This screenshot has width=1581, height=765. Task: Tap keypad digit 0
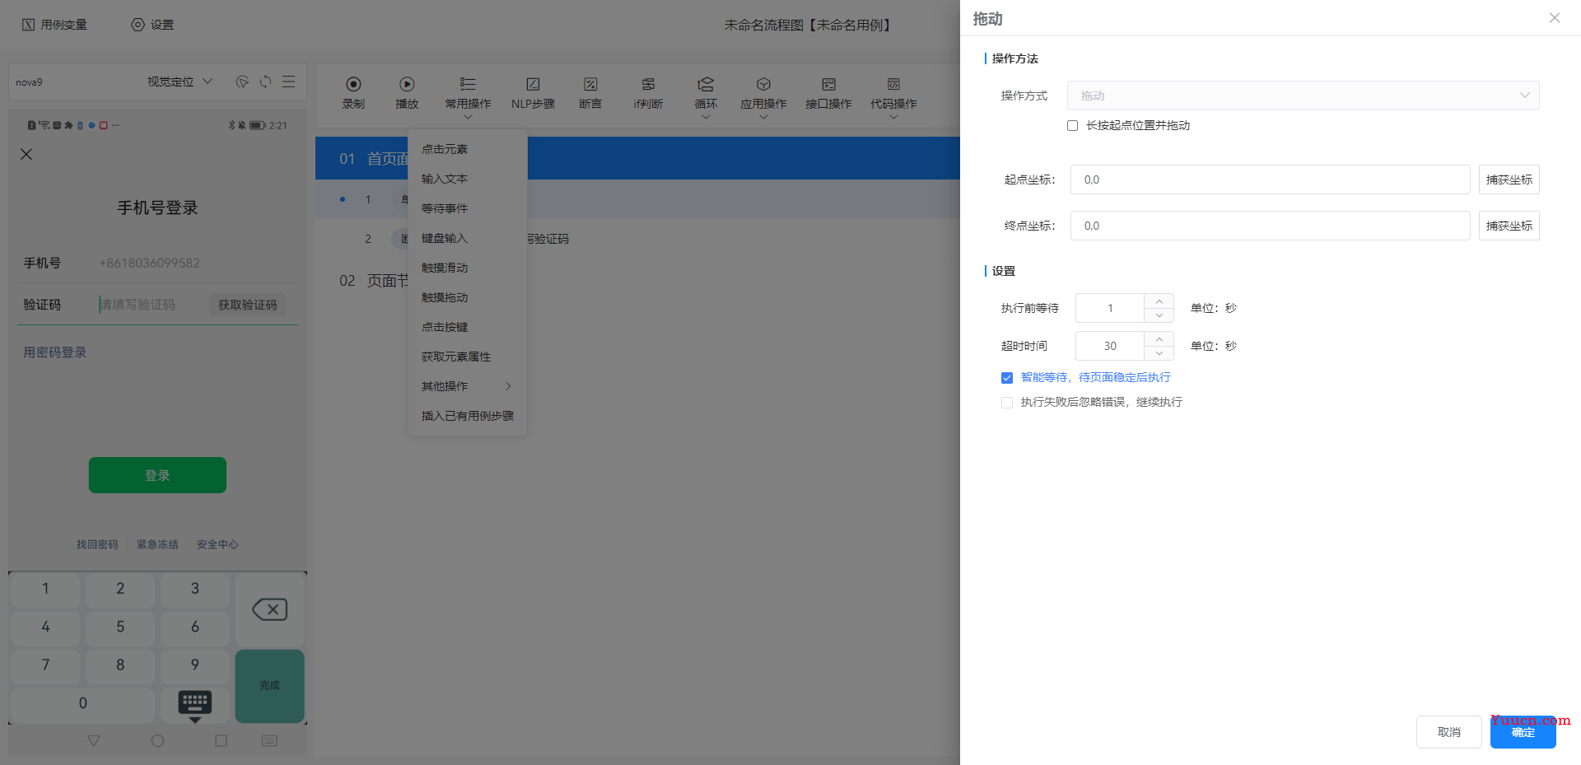(82, 703)
